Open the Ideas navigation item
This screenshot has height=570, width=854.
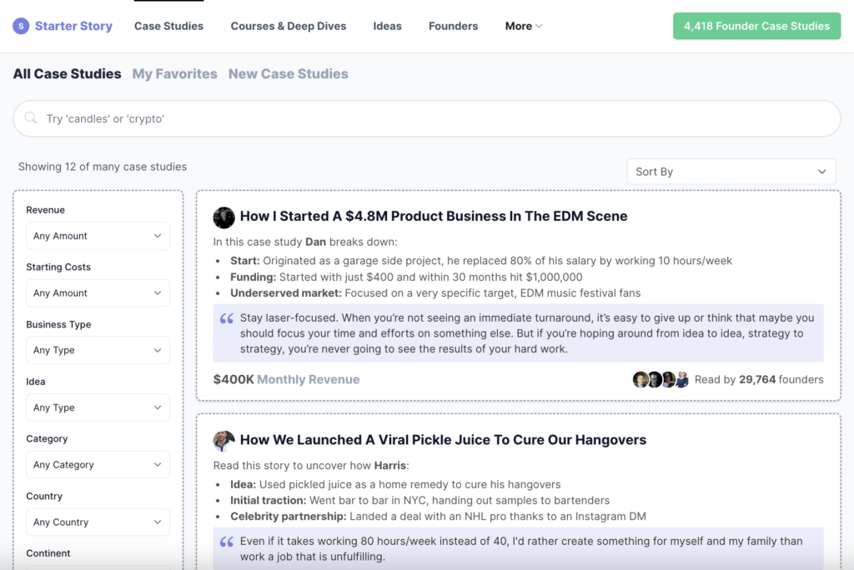tap(387, 26)
